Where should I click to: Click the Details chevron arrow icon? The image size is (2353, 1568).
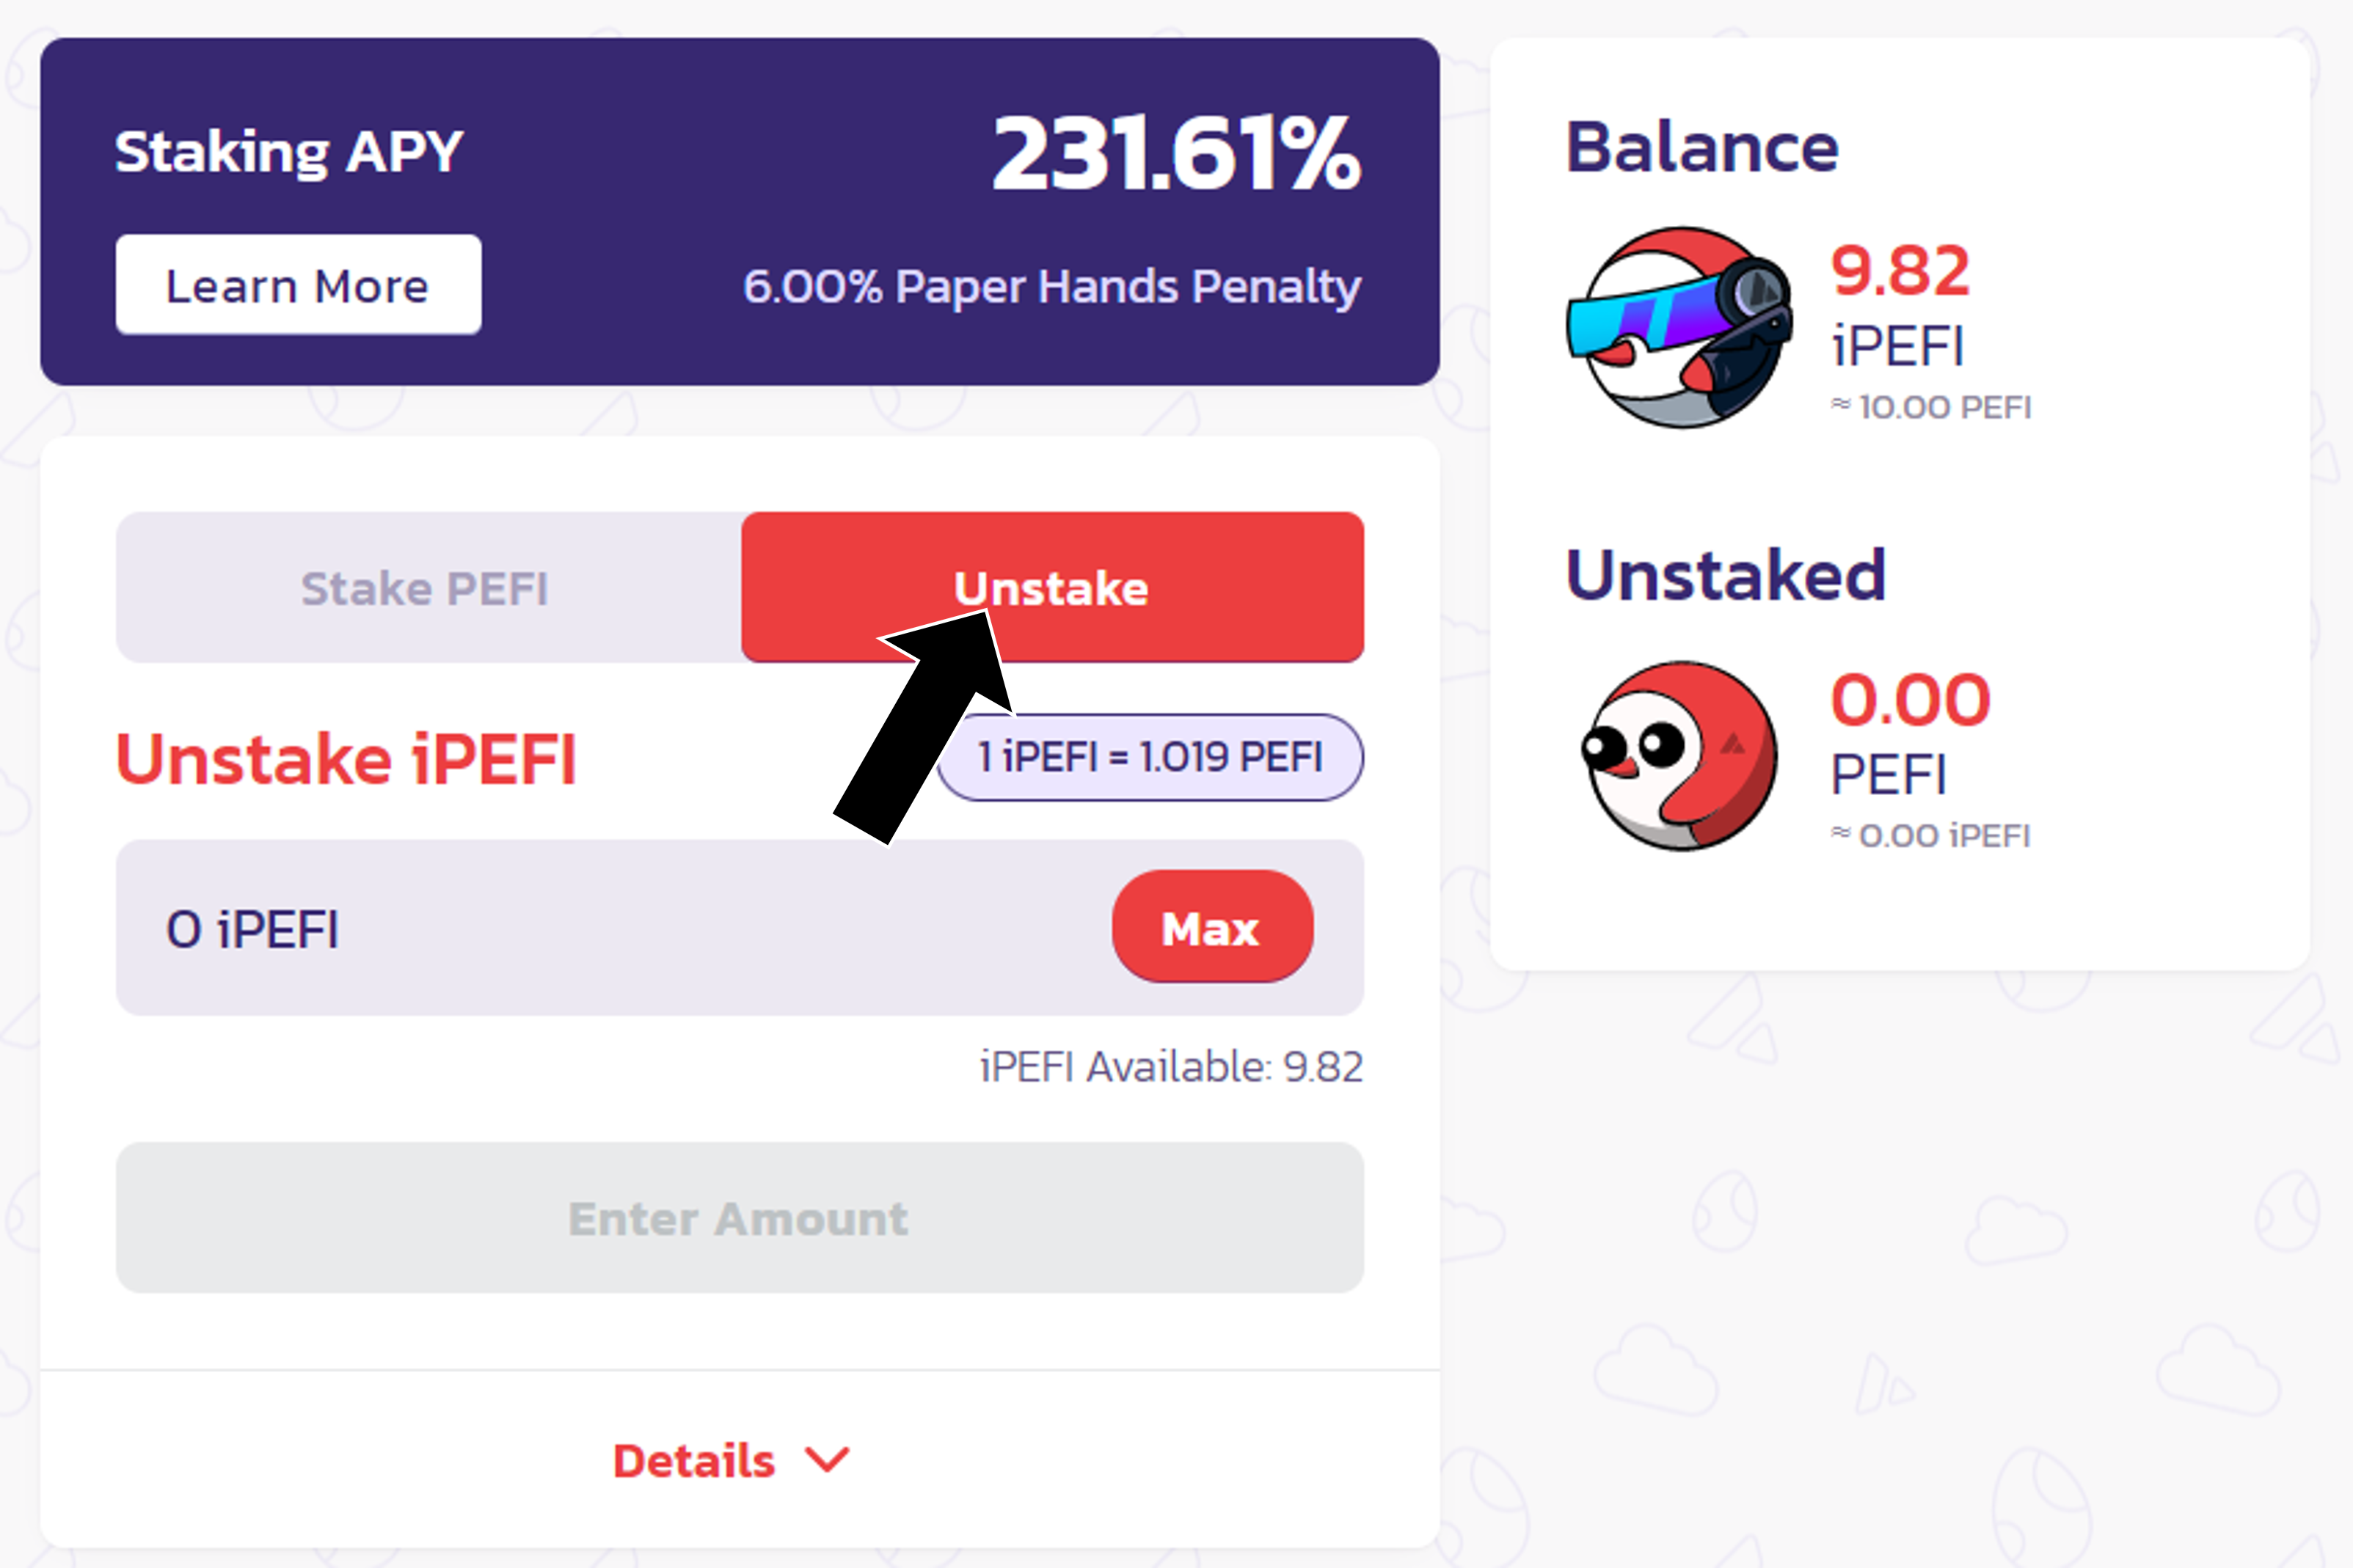[828, 1460]
